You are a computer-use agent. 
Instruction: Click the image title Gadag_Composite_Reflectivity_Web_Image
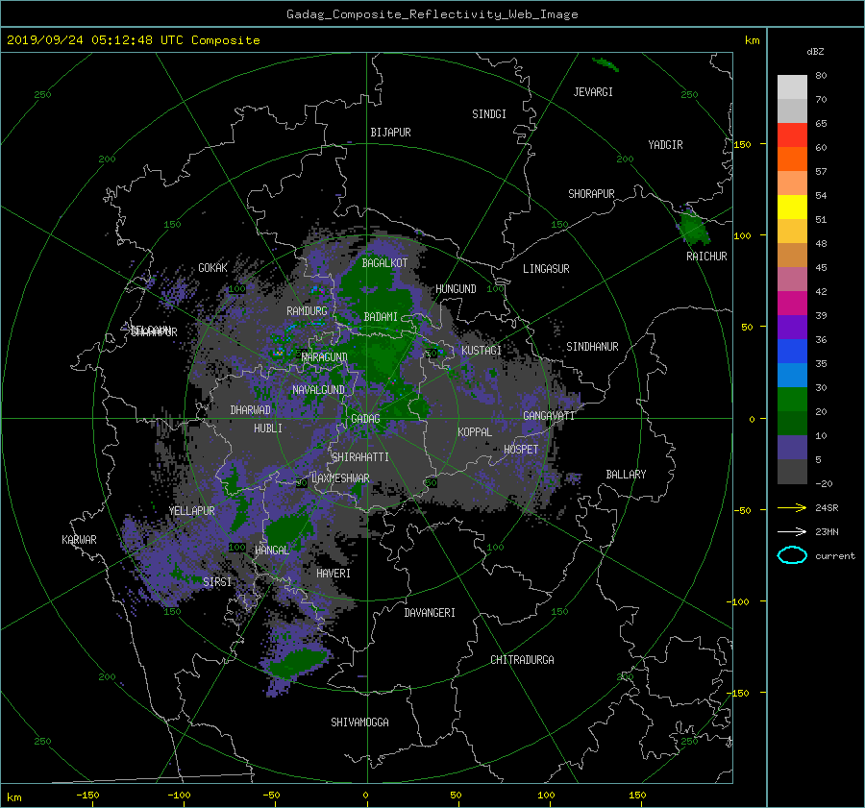tap(432, 14)
